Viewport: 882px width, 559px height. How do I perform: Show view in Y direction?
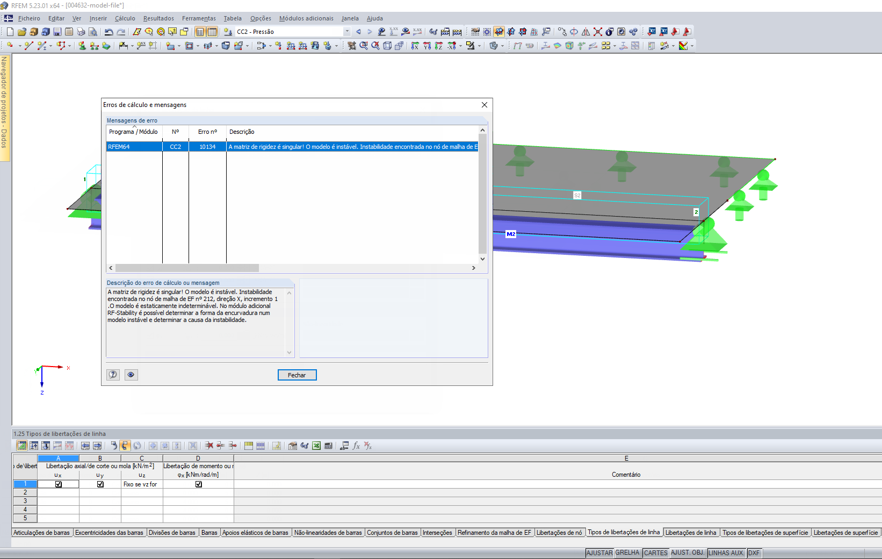click(x=427, y=46)
